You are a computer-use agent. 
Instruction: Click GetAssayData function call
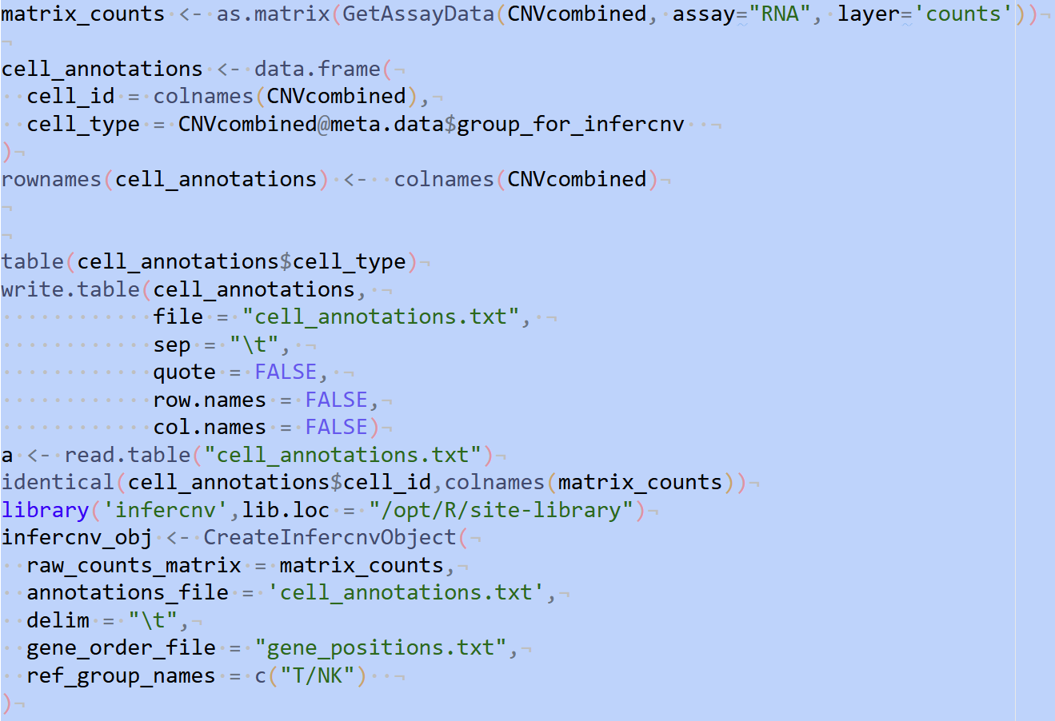(419, 14)
